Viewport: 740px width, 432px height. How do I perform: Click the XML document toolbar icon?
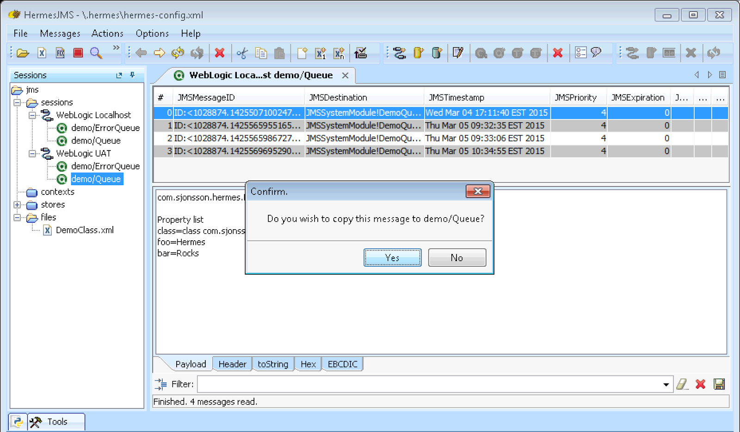click(x=42, y=53)
